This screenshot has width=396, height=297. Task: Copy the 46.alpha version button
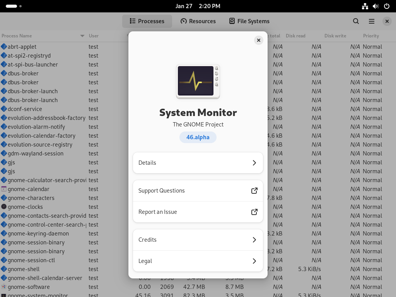(198, 137)
